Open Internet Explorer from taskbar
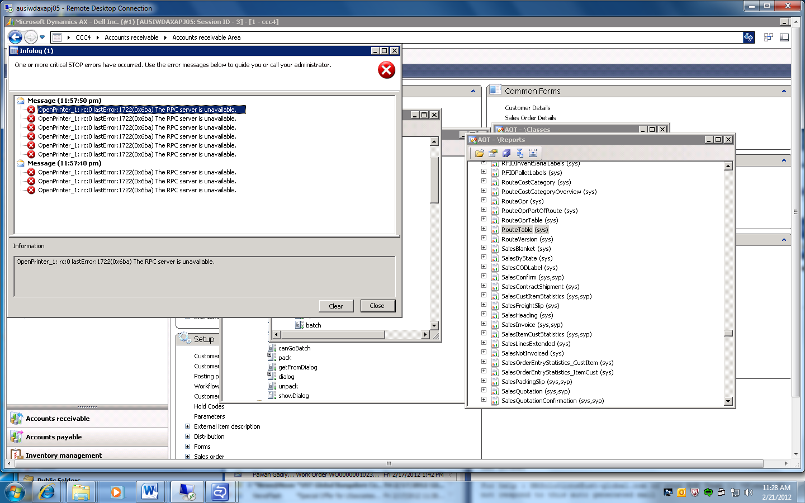Viewport: 805px width, 503px height. [x=47, y=492]
